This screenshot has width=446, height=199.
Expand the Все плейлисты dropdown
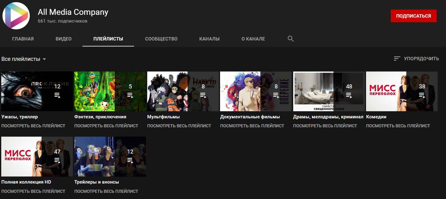tap(24, 59)
